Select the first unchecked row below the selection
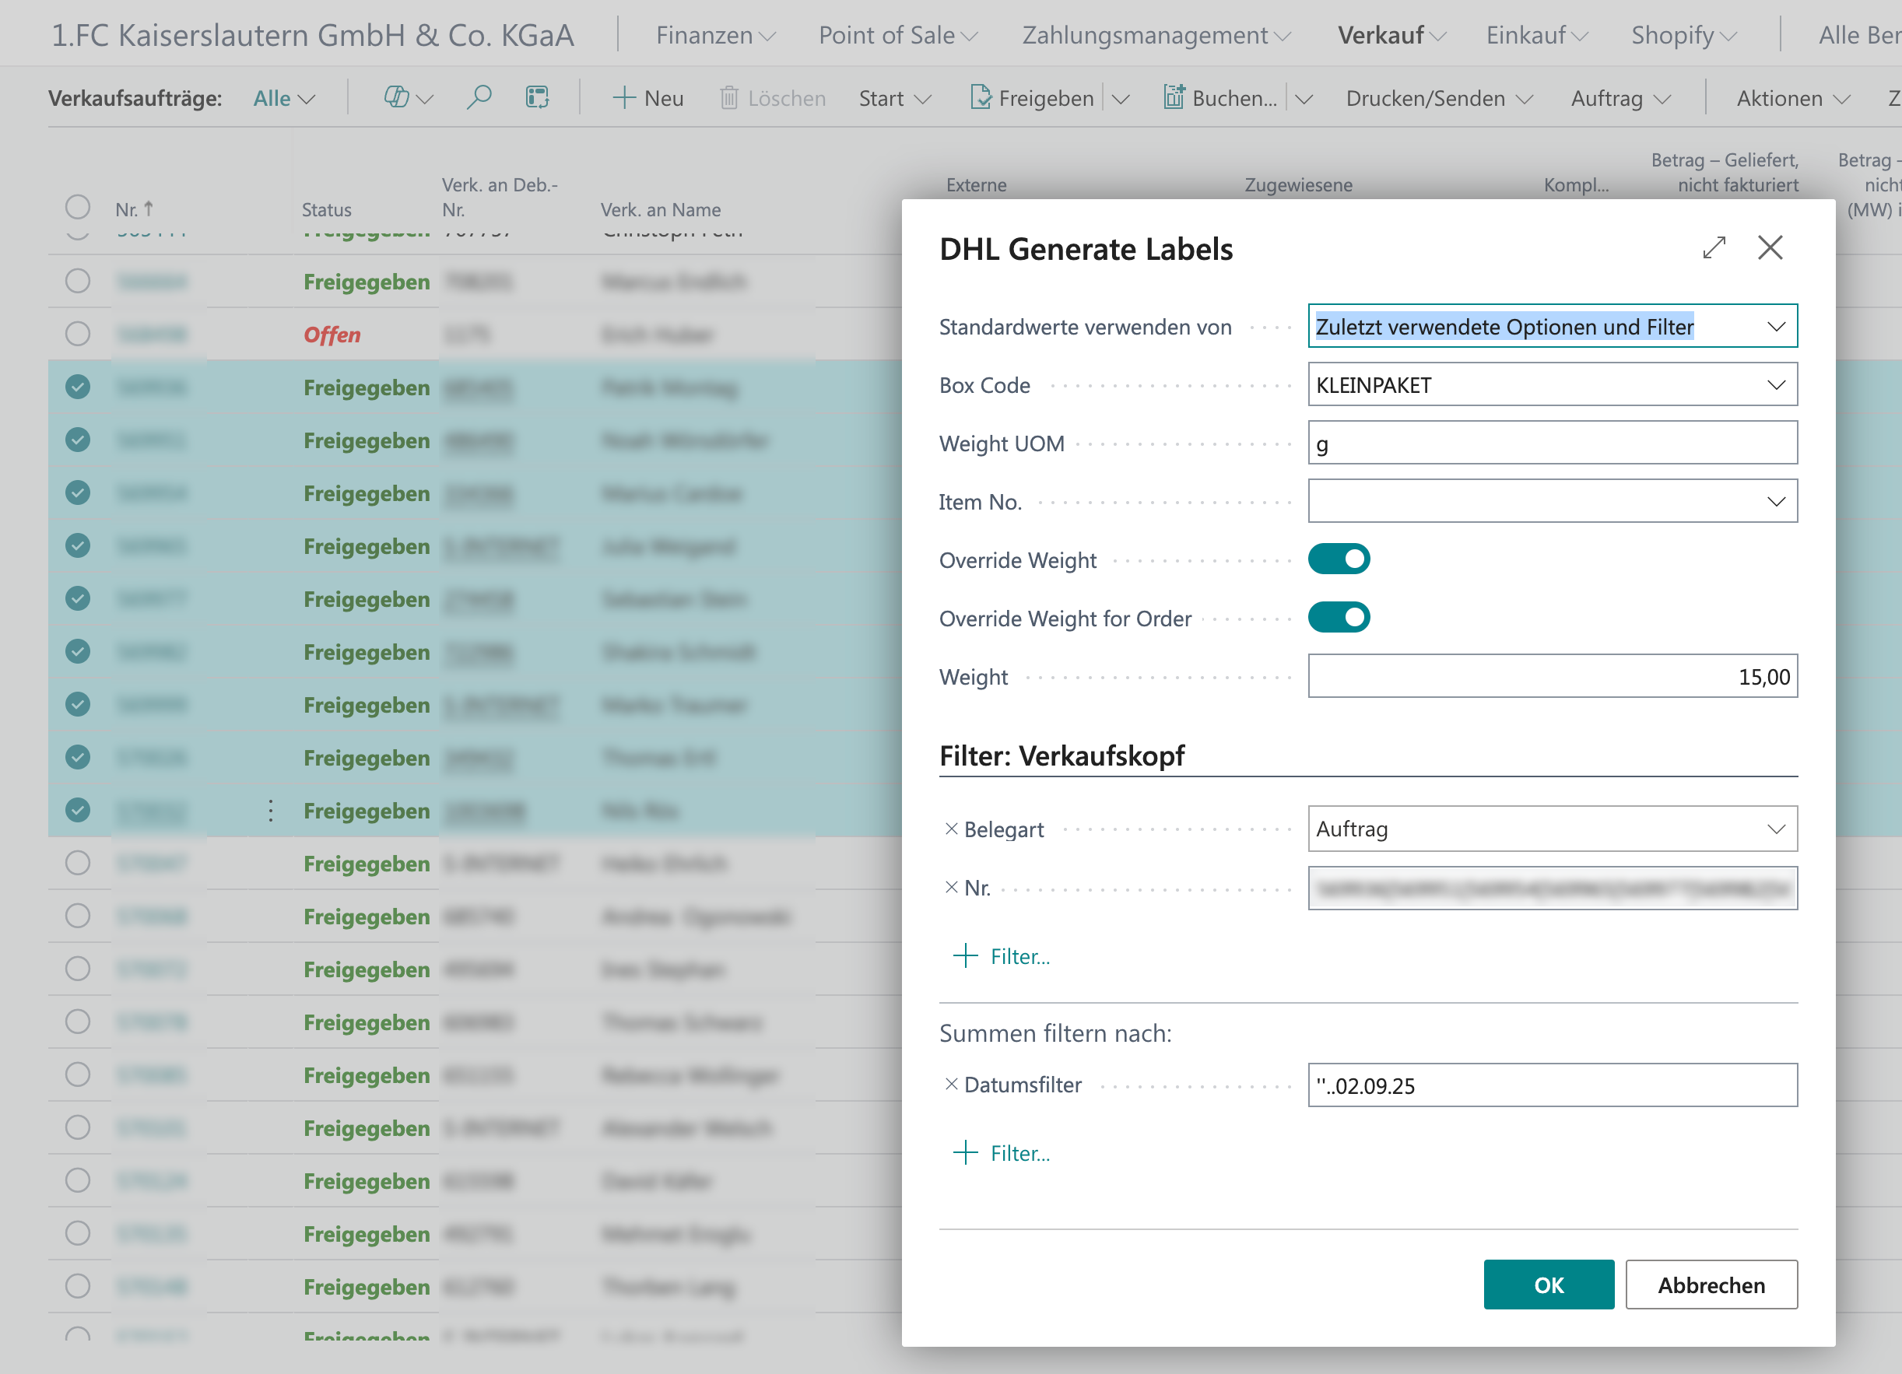Screen dimensions: 1902x1374 pyautogui.click(x=77, y=864)
